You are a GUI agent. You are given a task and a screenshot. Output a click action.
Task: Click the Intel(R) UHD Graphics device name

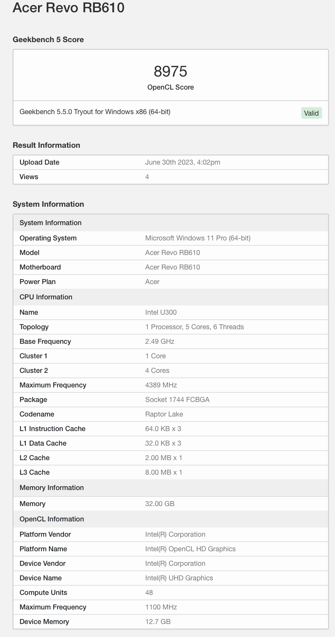tap(179, 578)
